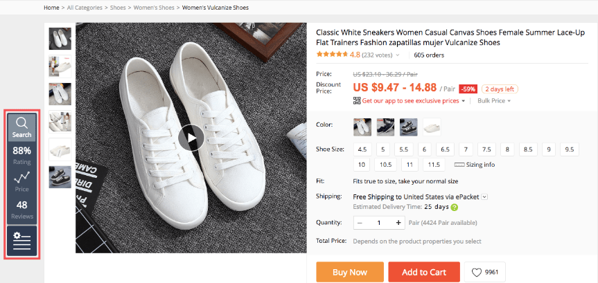This screenshot has height=283, width=598.
Task: Click the Buy Now button
Action: tap(350, 273)
